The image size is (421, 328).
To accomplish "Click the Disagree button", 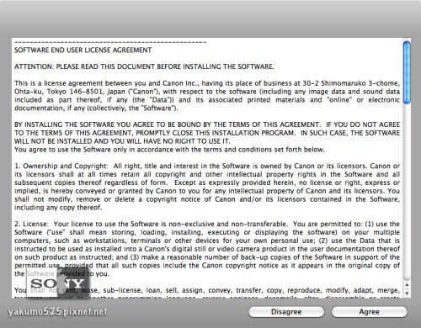I will tap(286, 312).
